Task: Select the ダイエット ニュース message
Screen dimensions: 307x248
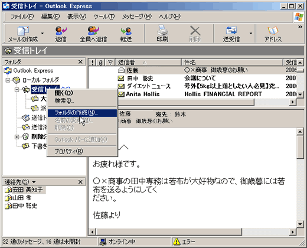Action: point(192,86)
